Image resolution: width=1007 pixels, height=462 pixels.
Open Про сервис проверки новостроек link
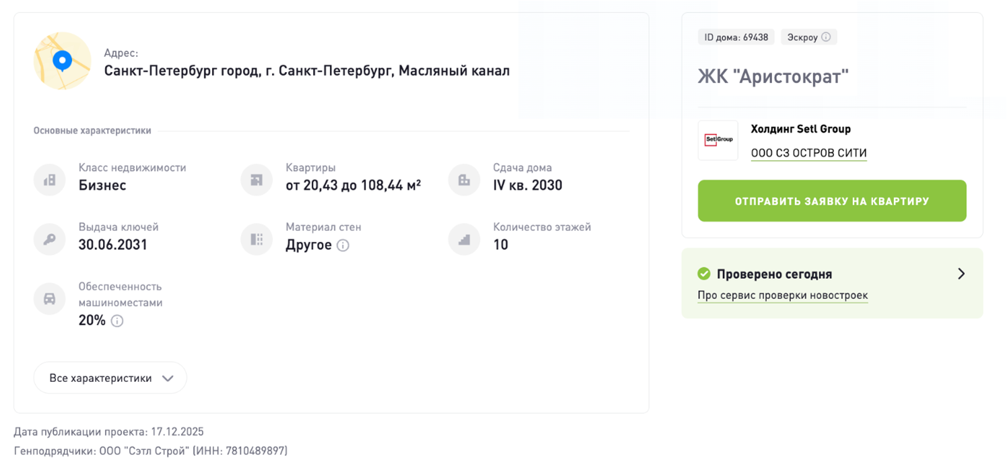pos(783,295)
